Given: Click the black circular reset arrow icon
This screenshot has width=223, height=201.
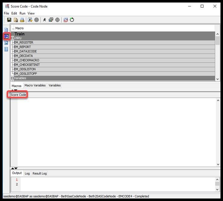Looking at the screenshot, I should (72, 20).
